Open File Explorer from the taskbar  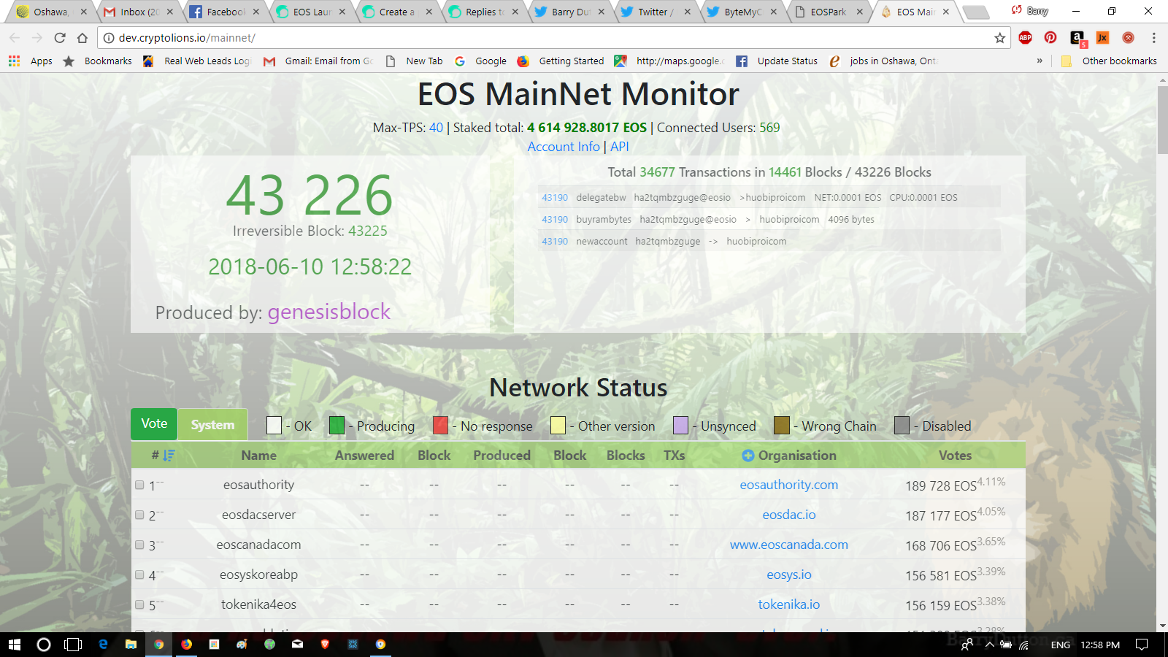[131, 645]
